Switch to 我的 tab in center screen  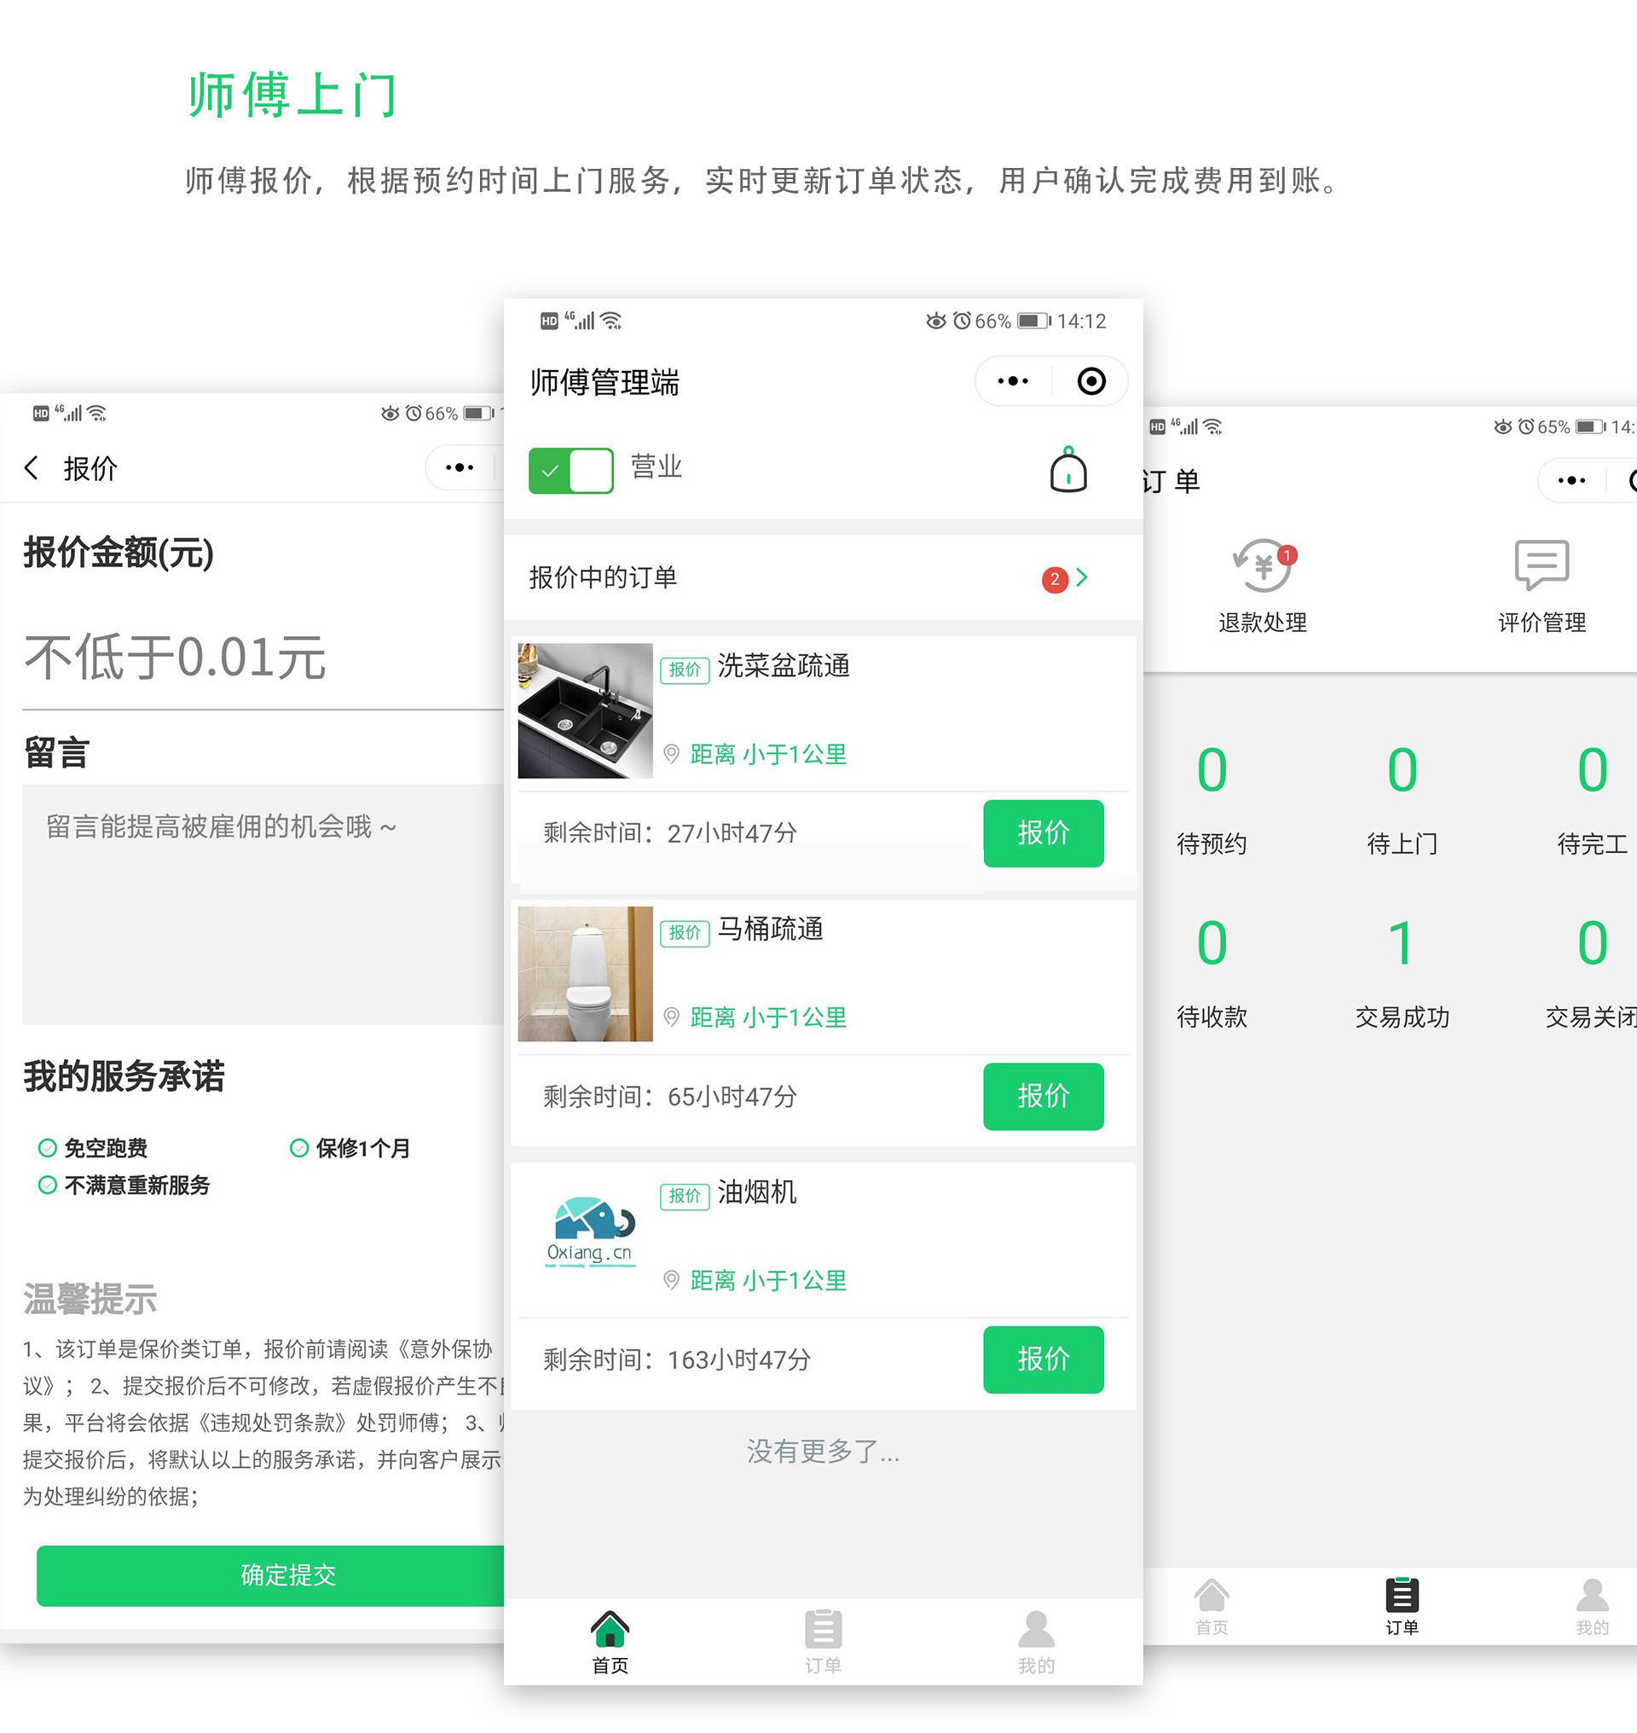1036,1643
